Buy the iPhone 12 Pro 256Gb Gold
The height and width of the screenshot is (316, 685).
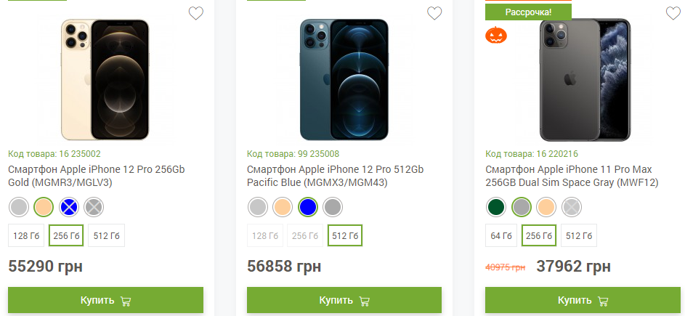[x=105, y=300]
